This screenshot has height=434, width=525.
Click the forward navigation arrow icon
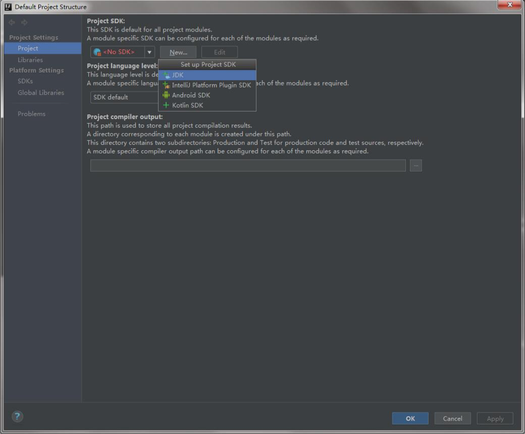24,22
